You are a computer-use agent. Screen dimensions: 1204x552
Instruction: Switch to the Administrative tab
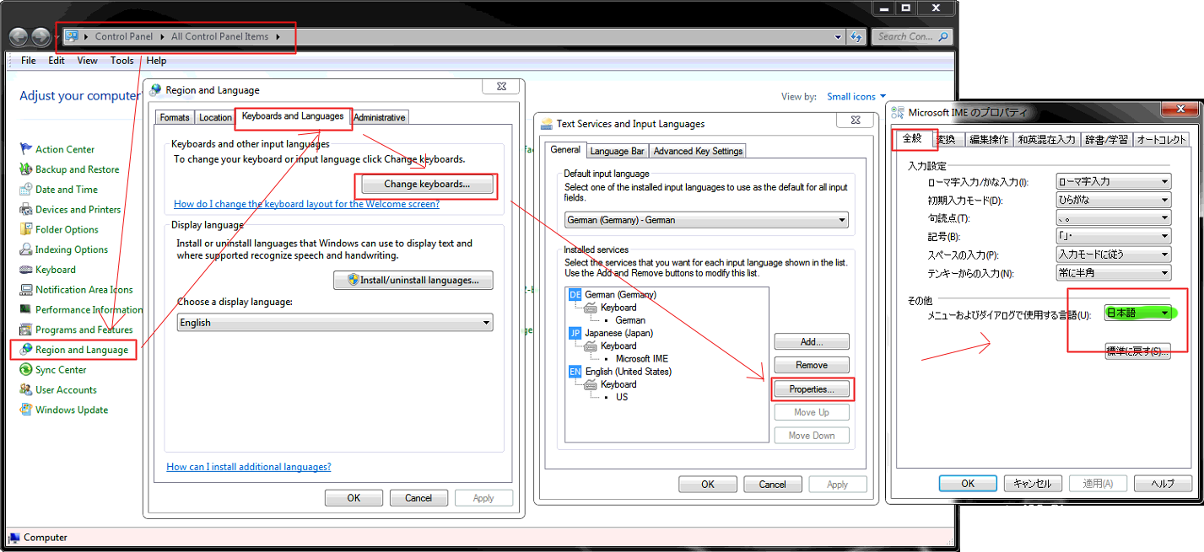pyautogui.click(x=380, y=118)
